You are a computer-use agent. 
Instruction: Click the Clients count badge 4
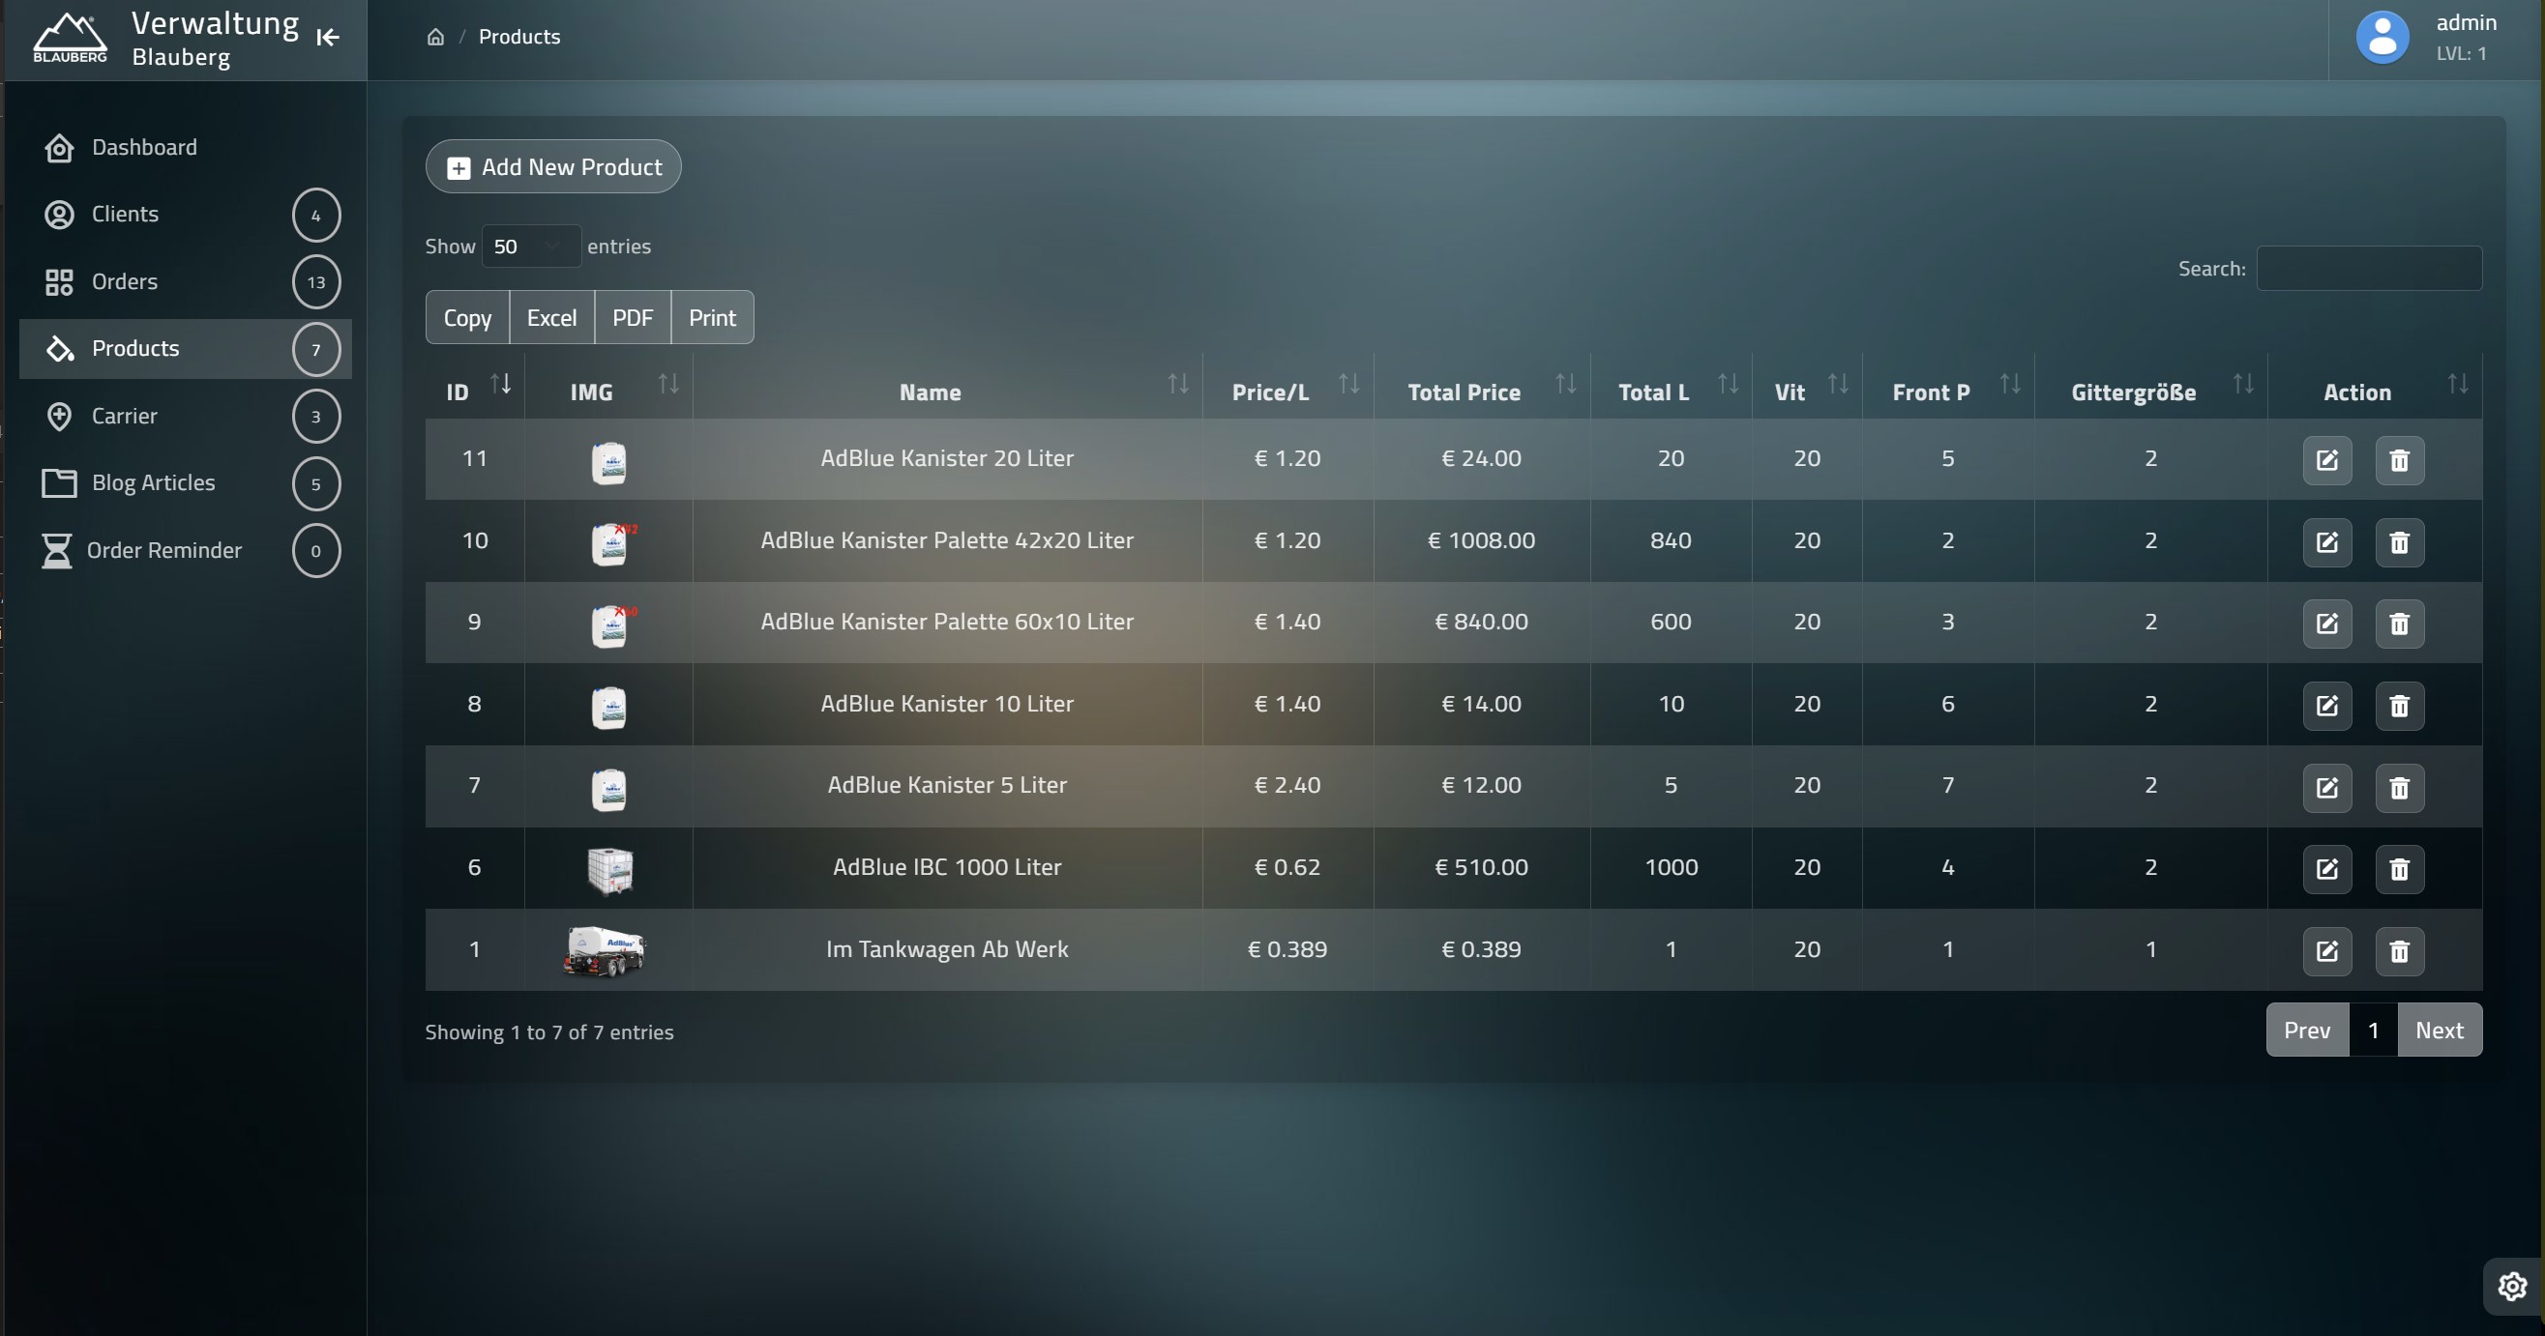[316, 216]
